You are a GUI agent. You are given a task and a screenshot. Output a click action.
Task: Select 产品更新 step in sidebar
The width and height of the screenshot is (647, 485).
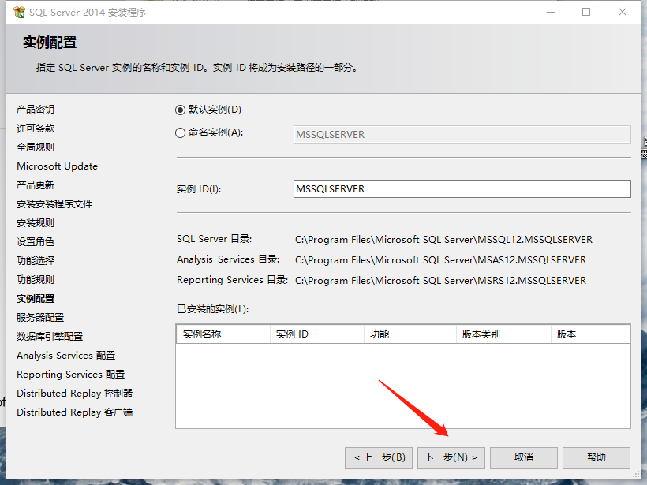coord(36,185)
